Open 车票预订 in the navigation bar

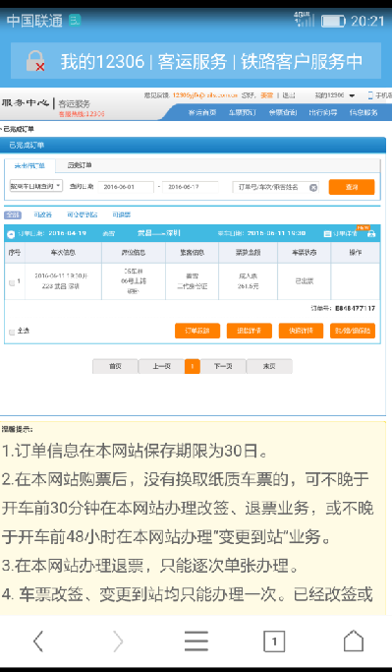pyautogui.click(x=242, y=113)
